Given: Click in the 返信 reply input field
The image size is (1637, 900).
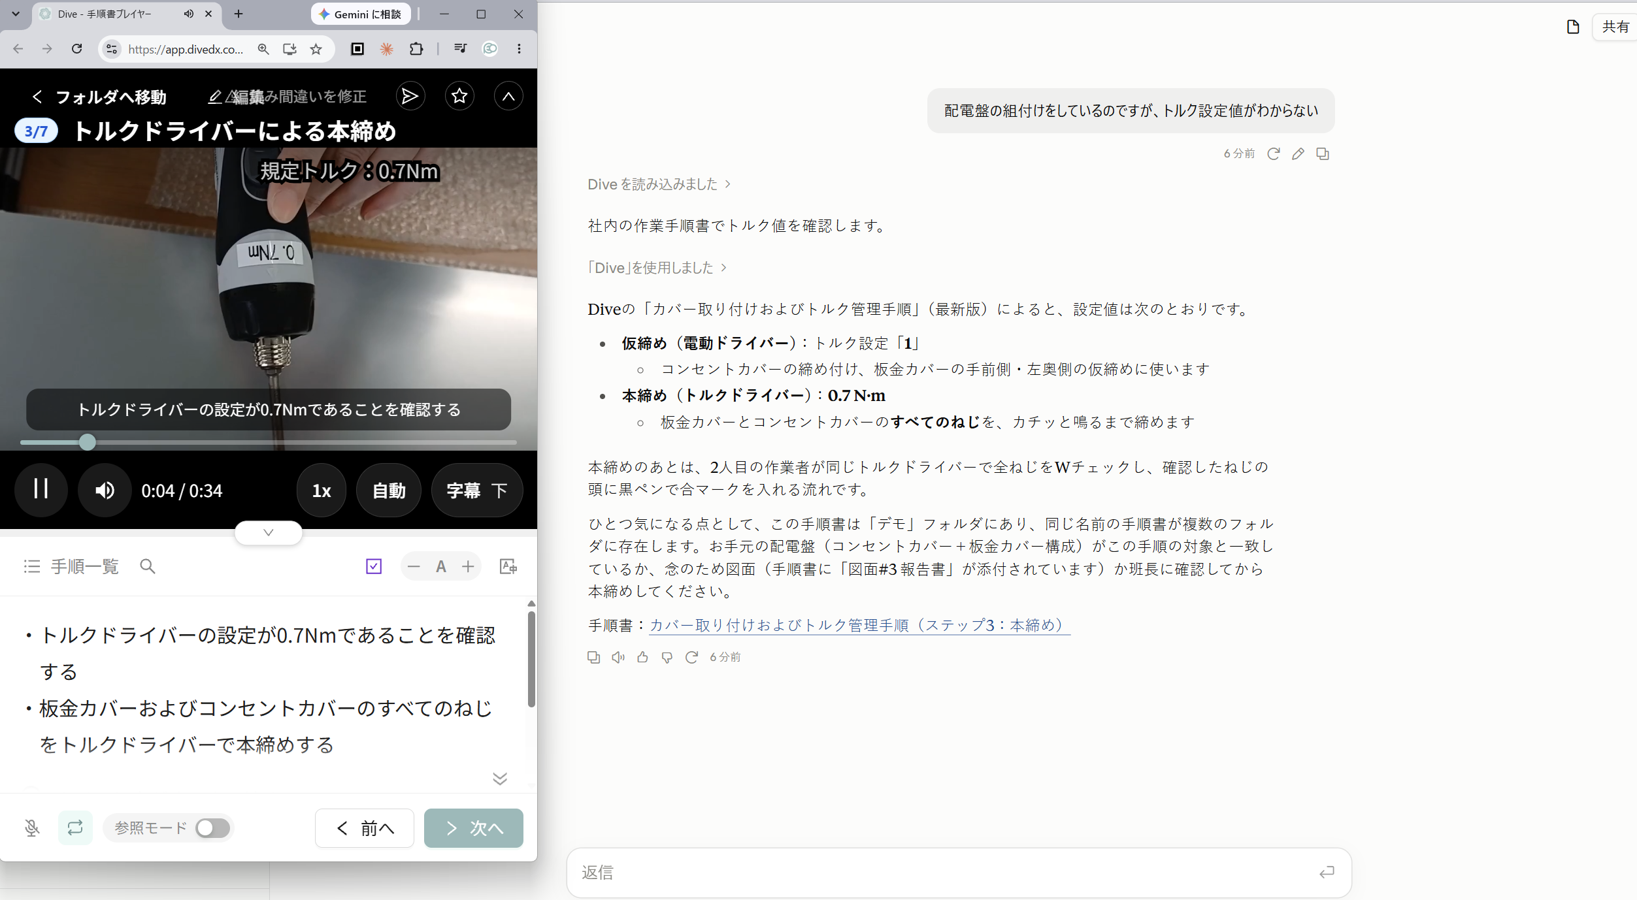Looking at the screenshot, I should 959,873.
